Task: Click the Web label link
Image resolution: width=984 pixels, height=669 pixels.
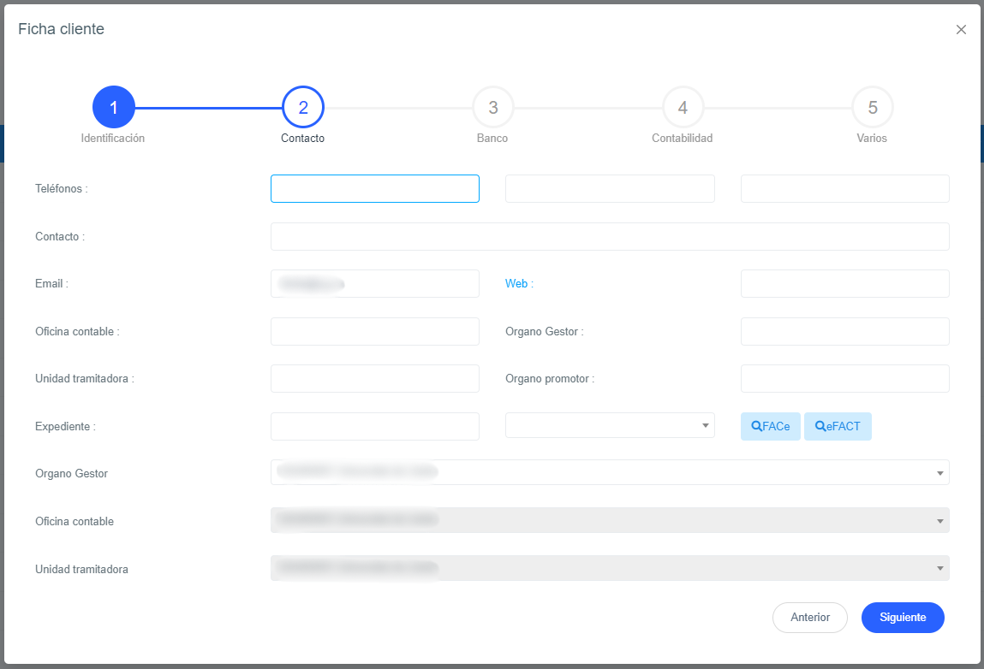Action: click(x=516, y=284)
